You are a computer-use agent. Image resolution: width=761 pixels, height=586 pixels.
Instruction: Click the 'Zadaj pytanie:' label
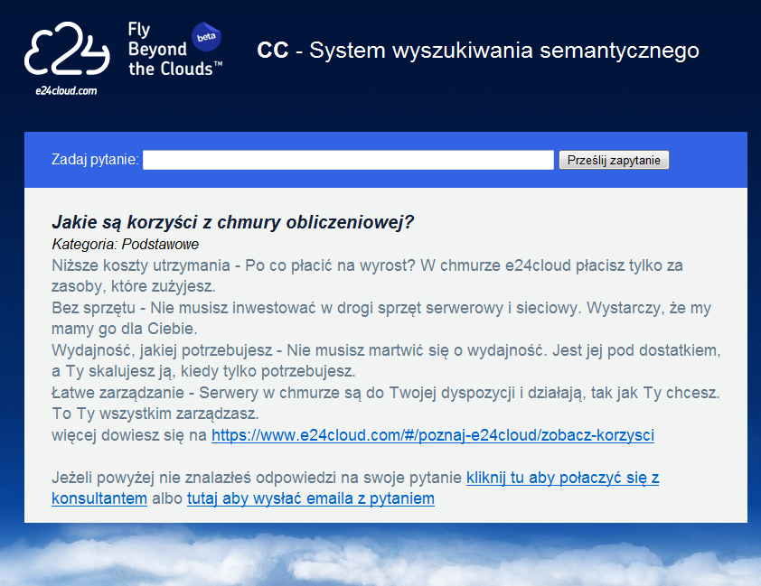(x=95, y=160)
